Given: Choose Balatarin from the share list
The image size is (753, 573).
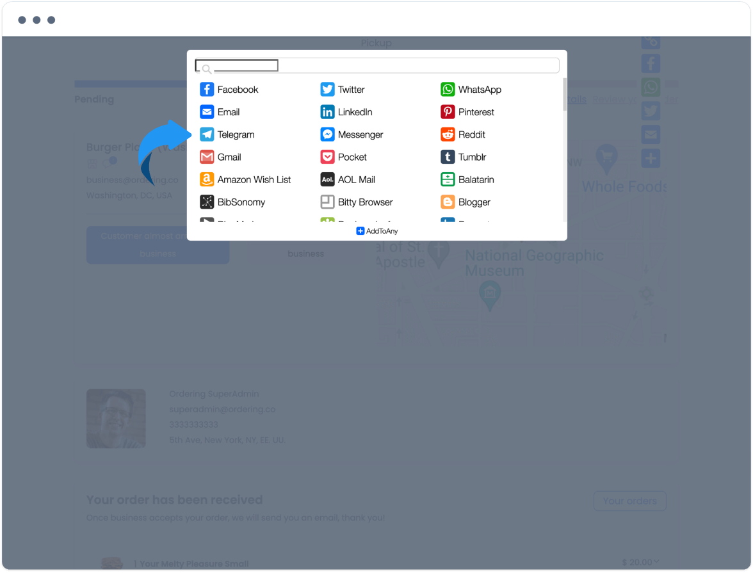Looking at the screenshot, I should coord(467,180).
